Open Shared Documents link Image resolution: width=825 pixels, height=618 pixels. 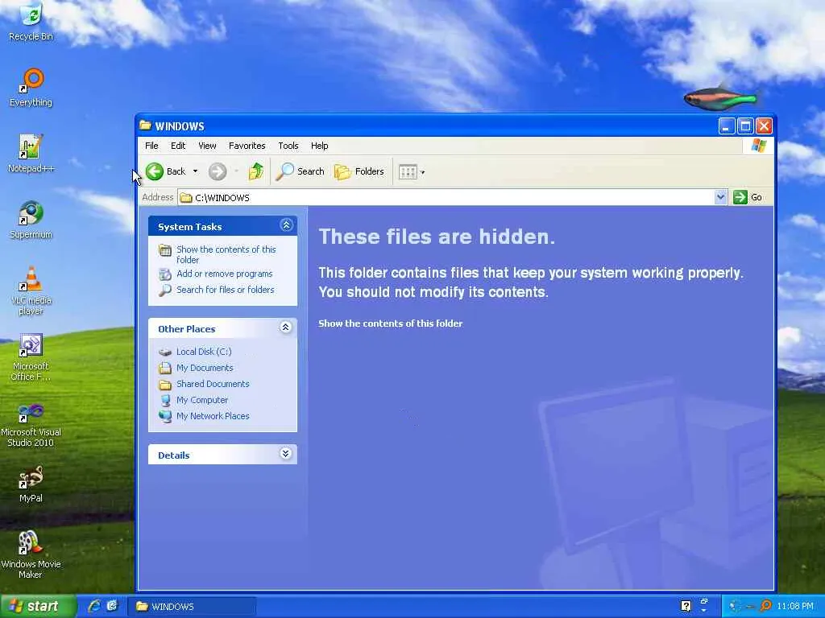click(x=213, y=384)
